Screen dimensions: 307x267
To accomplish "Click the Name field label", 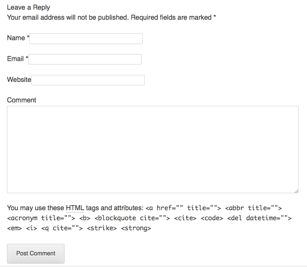I will 16,38.
